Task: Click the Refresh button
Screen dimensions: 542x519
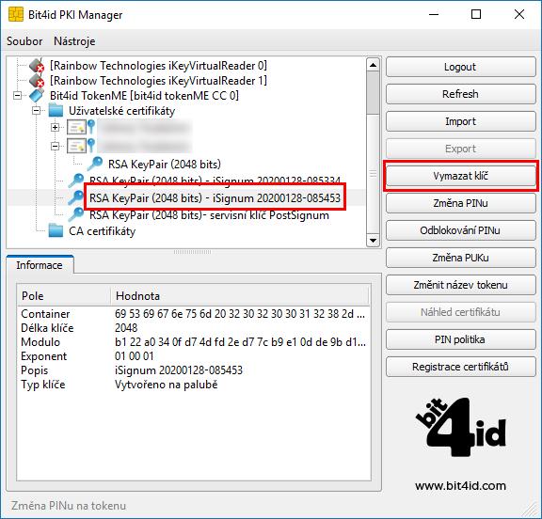Action: coord(460,94)
